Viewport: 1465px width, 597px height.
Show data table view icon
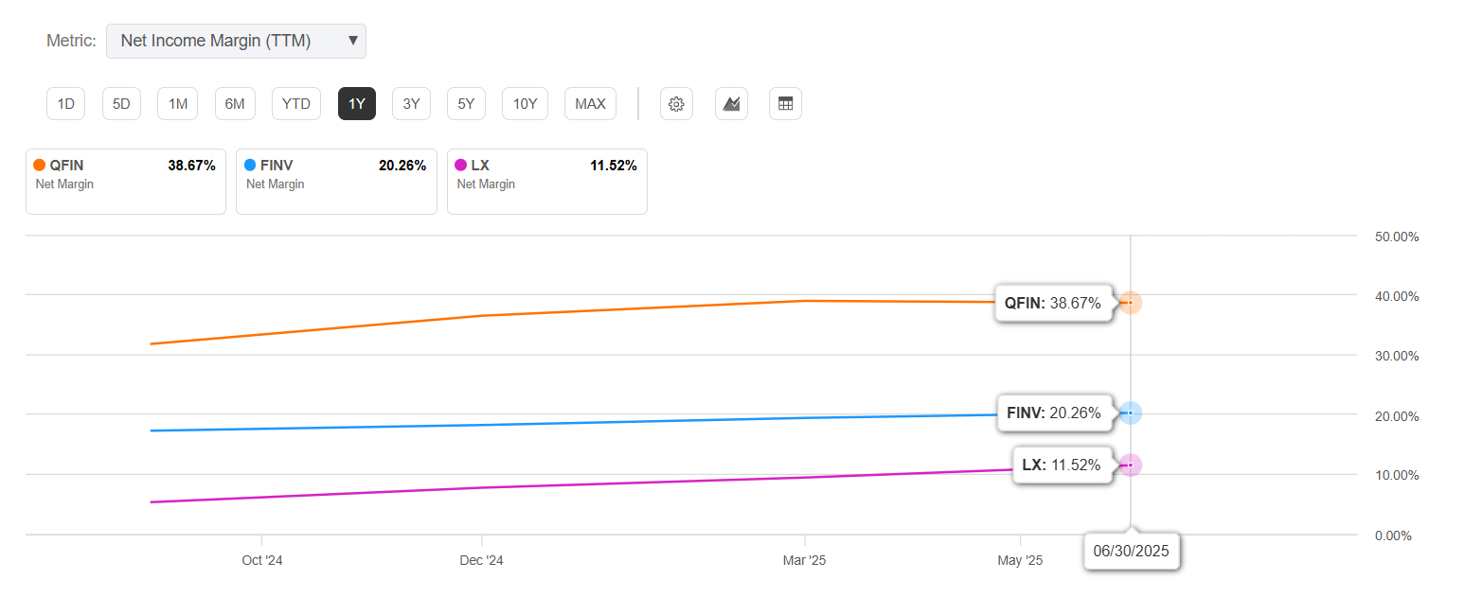[785, 104]
